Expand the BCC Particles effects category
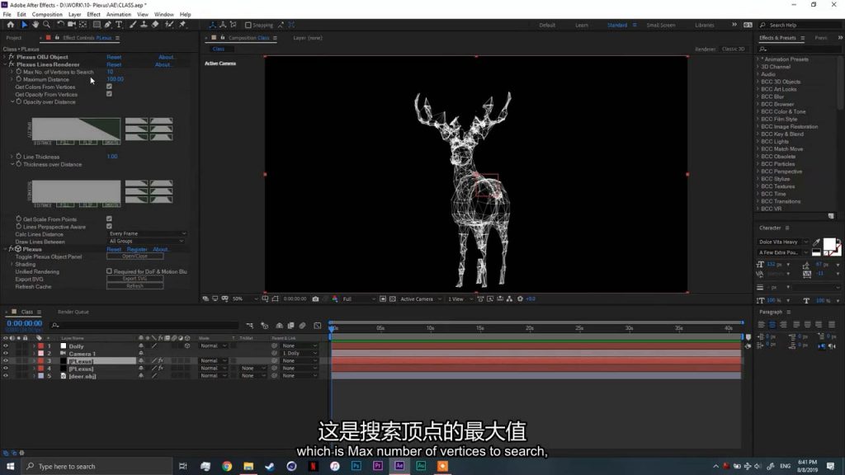This screenshot has width=845, height=475. pyautogui.click(x=758, y=164)
